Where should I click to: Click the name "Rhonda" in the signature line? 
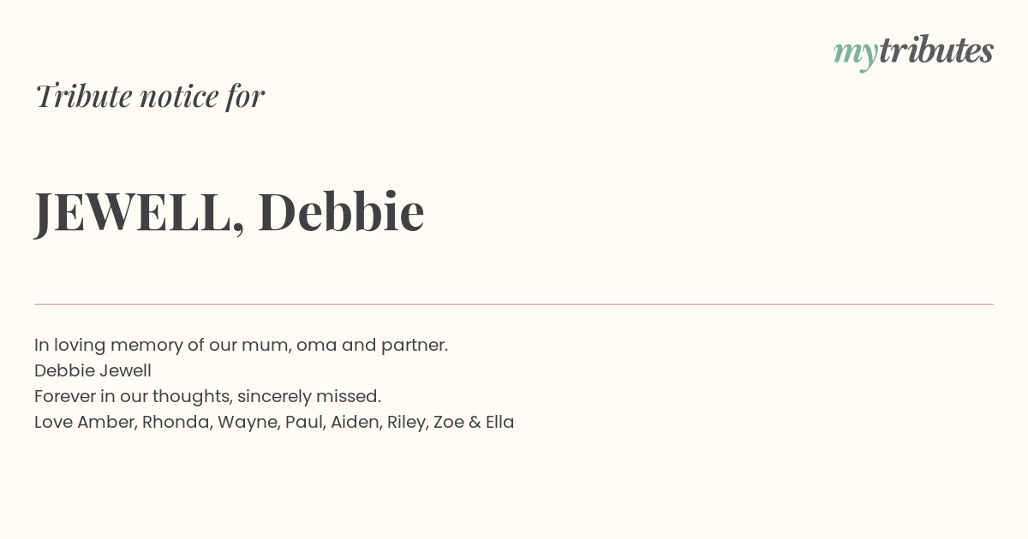[176, 422]
